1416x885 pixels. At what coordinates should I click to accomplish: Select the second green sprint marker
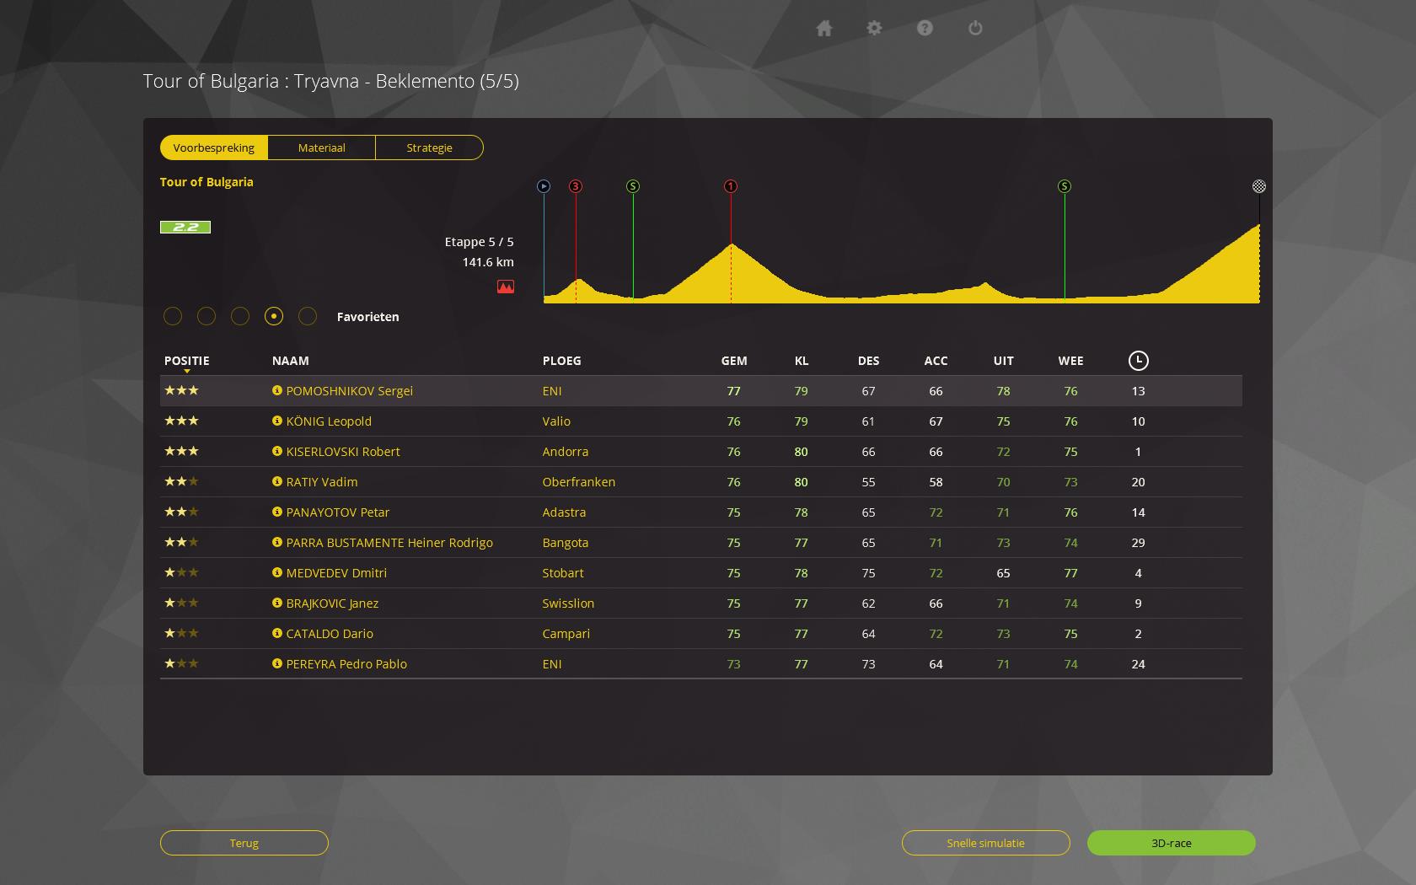click(1065, 186)
